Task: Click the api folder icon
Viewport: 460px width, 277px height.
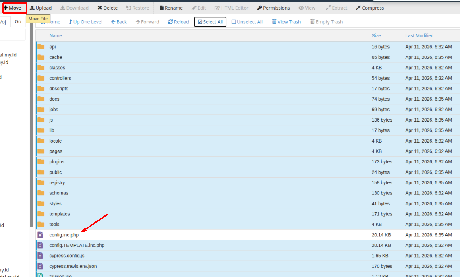Action: pyautogui.click(x=41, y=47)
